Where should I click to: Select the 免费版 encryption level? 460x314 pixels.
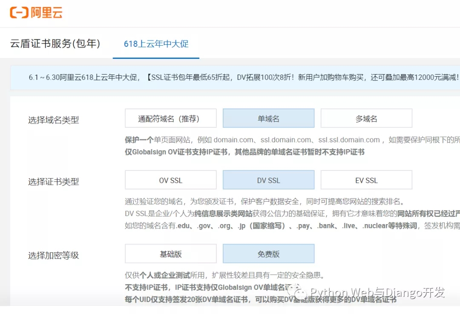coord(268,254)
